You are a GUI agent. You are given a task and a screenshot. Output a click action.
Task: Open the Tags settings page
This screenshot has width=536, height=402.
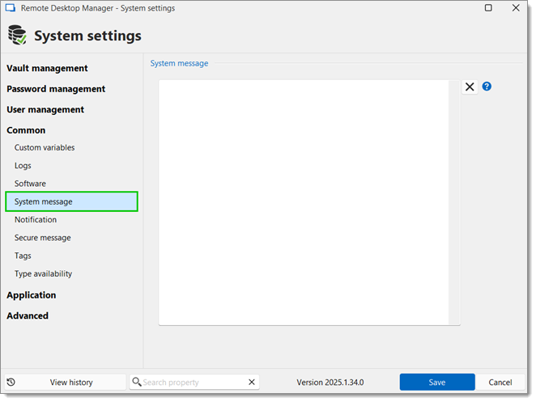tap(23, 256)
